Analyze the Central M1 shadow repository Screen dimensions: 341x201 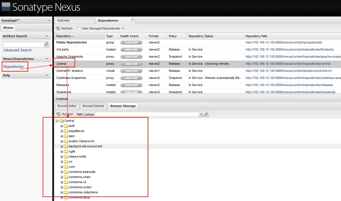131,71
